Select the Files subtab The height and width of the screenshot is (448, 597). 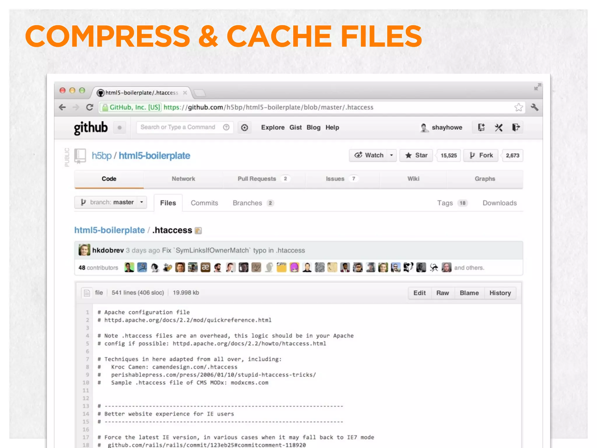click(x=168, y=203)
